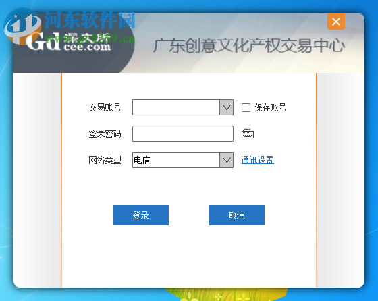Focus the 登录密码 input field
378x301 pixels.
click(183, 134)
